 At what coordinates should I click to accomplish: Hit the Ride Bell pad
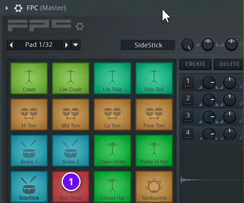154,78
